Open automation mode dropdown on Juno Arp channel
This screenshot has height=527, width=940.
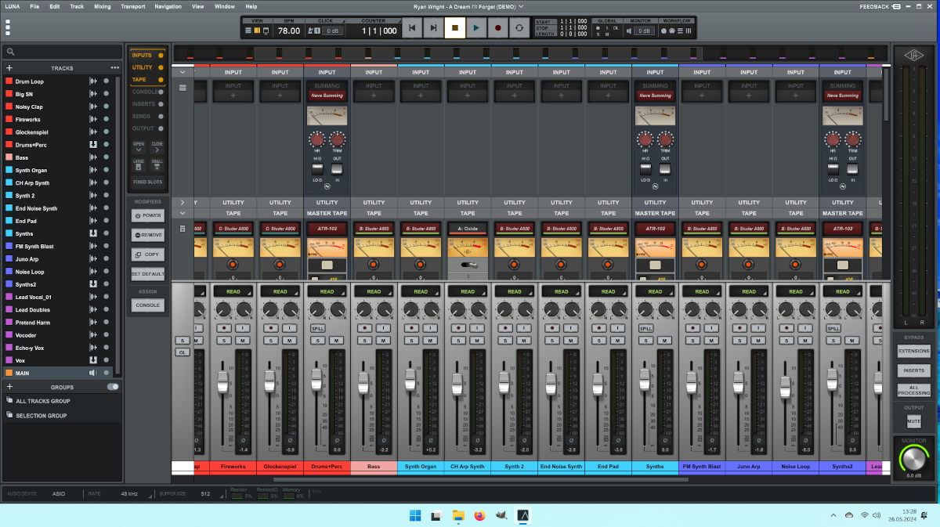749,291
